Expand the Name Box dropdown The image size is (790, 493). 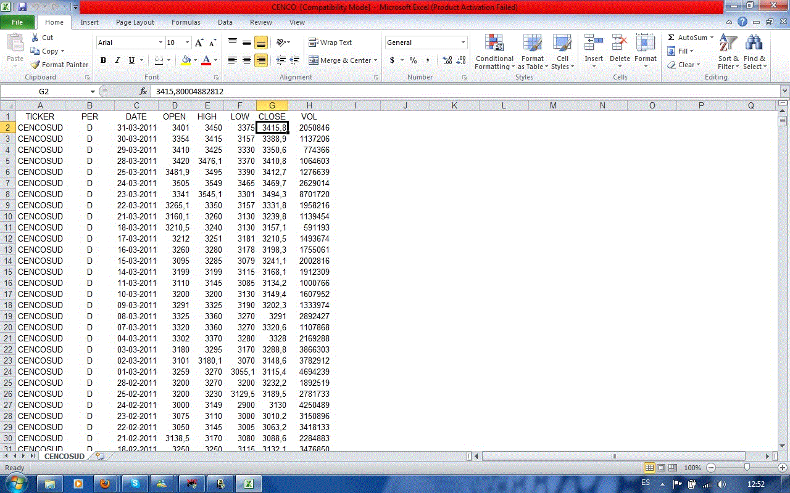[x=93, y=91]
